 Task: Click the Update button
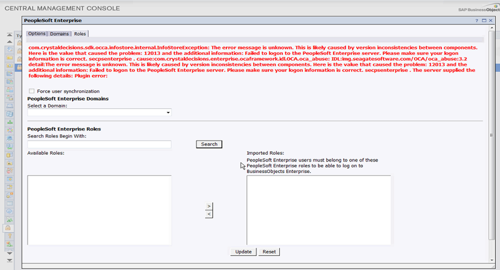coord(243,252)
